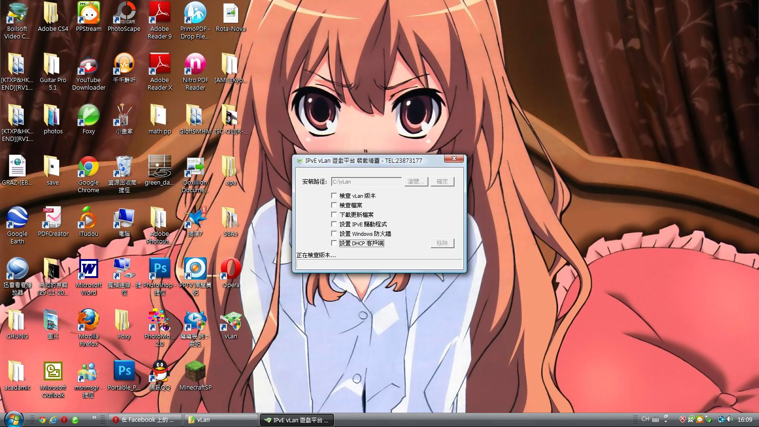
Task: Check the 檢查 vLan 版本 checkbox
Action: [334, 195]
